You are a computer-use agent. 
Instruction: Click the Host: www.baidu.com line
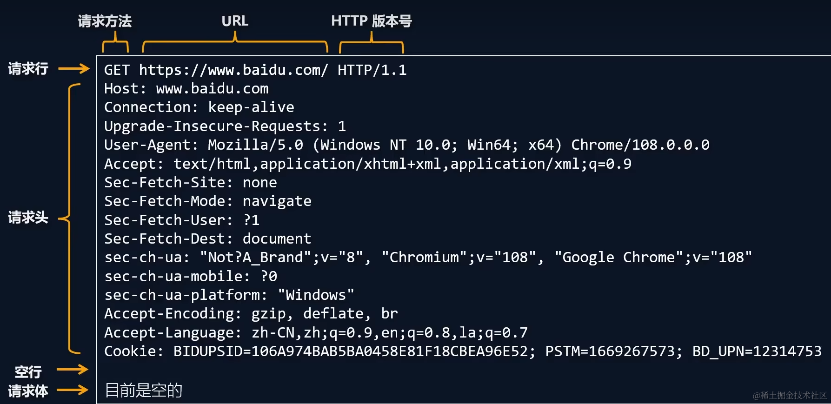click(186, 88)
